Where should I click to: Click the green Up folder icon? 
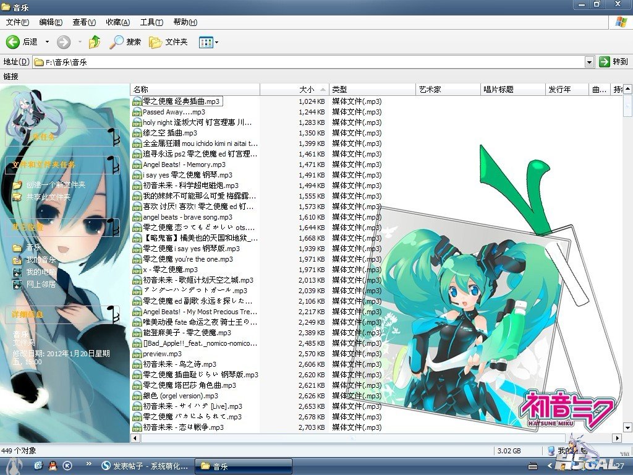point(95,41)
